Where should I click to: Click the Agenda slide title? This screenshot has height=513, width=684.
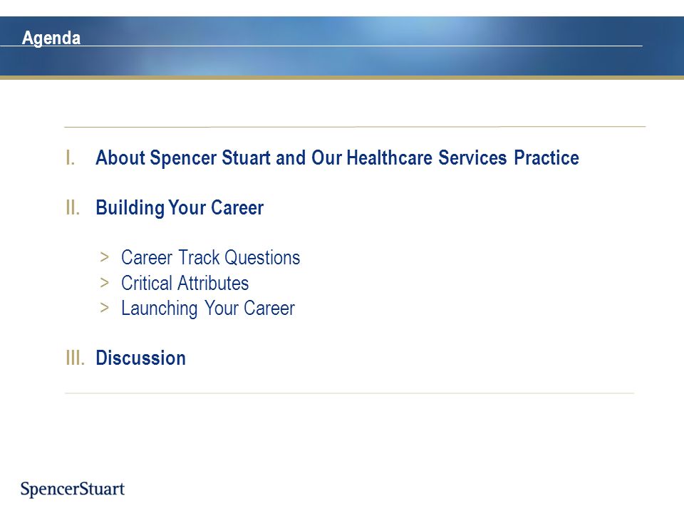coord(51,38)
